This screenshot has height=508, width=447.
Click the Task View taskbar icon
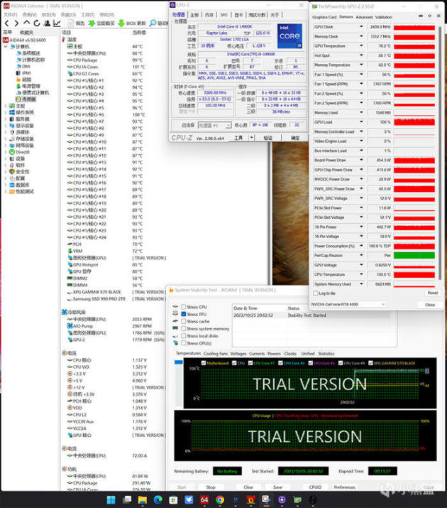(127, 499)
